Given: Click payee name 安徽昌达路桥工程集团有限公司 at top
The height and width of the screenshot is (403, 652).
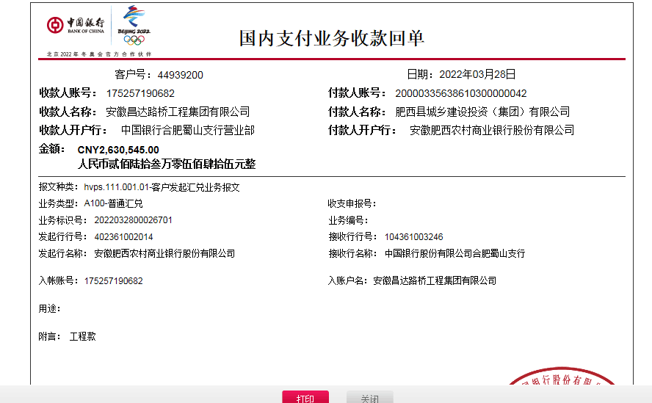Looking at the screenshot, I should [178, 112].
